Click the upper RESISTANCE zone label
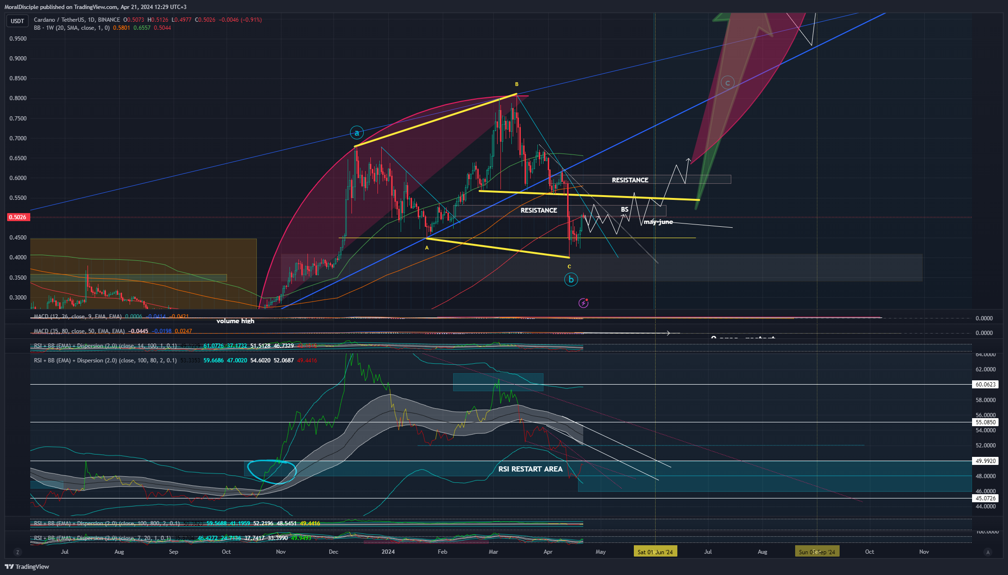 pos(630,180)
